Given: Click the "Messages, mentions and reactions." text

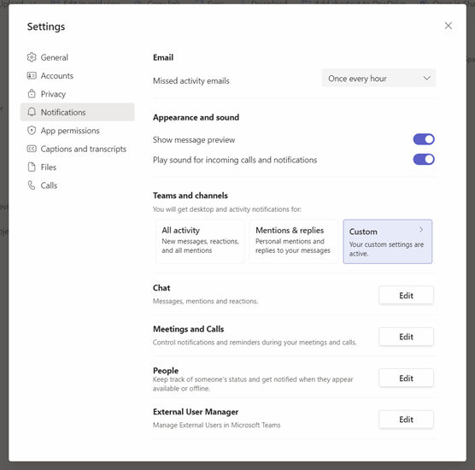Looking at the screenshot, I should coord(205,301).
